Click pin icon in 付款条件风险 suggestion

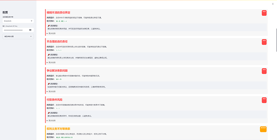(49, 113)
